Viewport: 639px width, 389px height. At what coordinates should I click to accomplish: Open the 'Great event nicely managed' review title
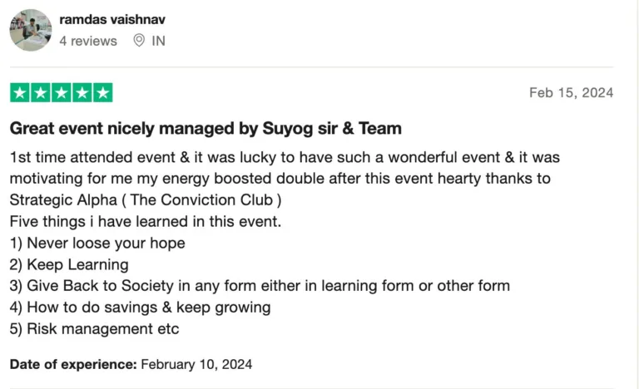206,128
